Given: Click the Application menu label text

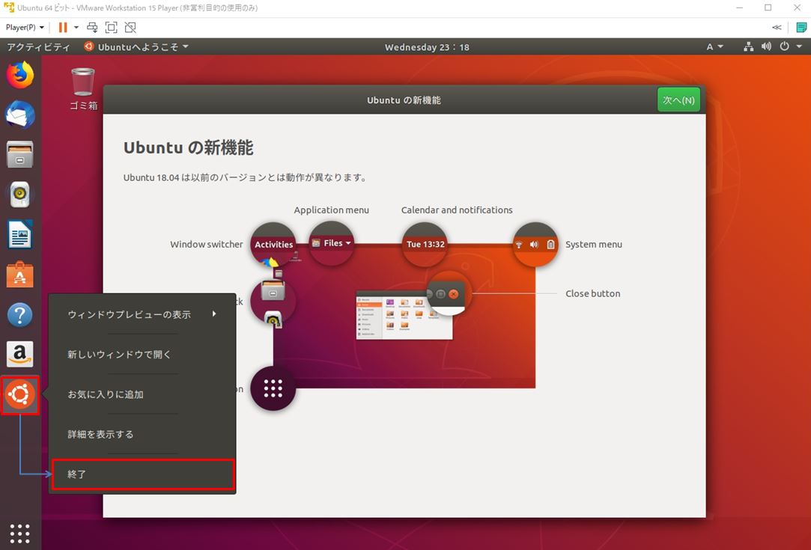Looking at the screenshot, I should 332,210.
